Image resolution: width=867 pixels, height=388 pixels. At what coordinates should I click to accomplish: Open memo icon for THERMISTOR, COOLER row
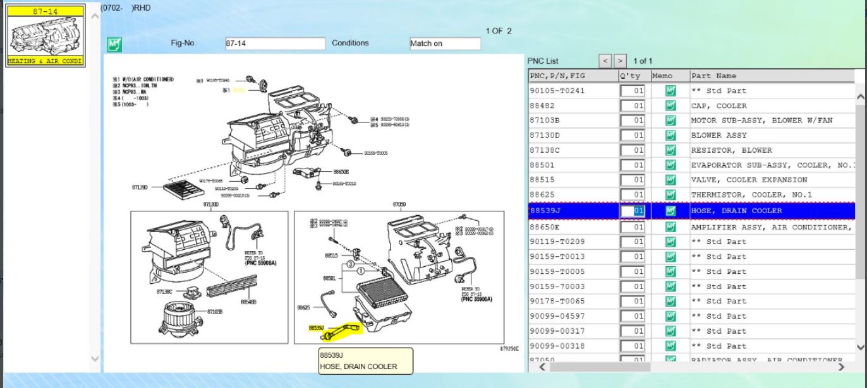pos(670,195)
